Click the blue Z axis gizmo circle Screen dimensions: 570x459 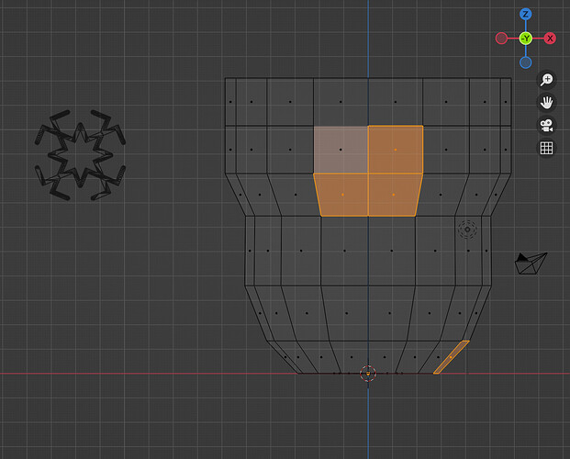click(x=525, y=15)
